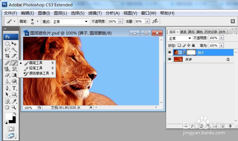Viewport: 238px width, 141px height.
Task: Switch to the 动作 tab
Action: click(222, 32)
